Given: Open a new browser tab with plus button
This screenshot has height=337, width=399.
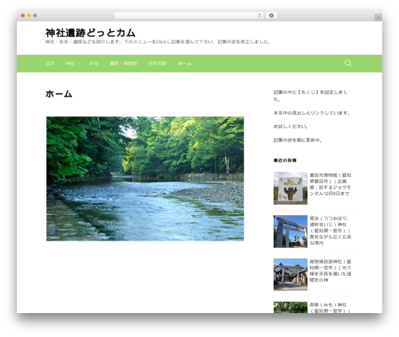Looking at the screenshot, I should (x=378, y=18).
